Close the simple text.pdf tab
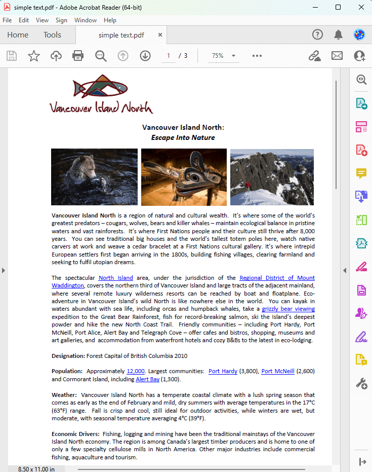372x472 pixels. click(160, 35)
